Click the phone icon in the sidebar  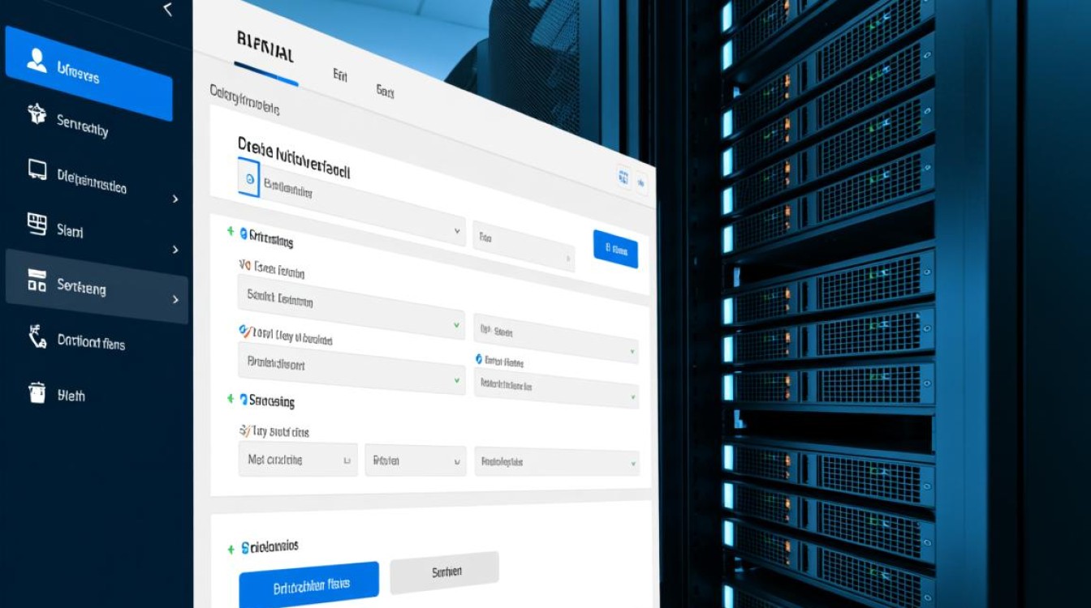coord(37,336)
